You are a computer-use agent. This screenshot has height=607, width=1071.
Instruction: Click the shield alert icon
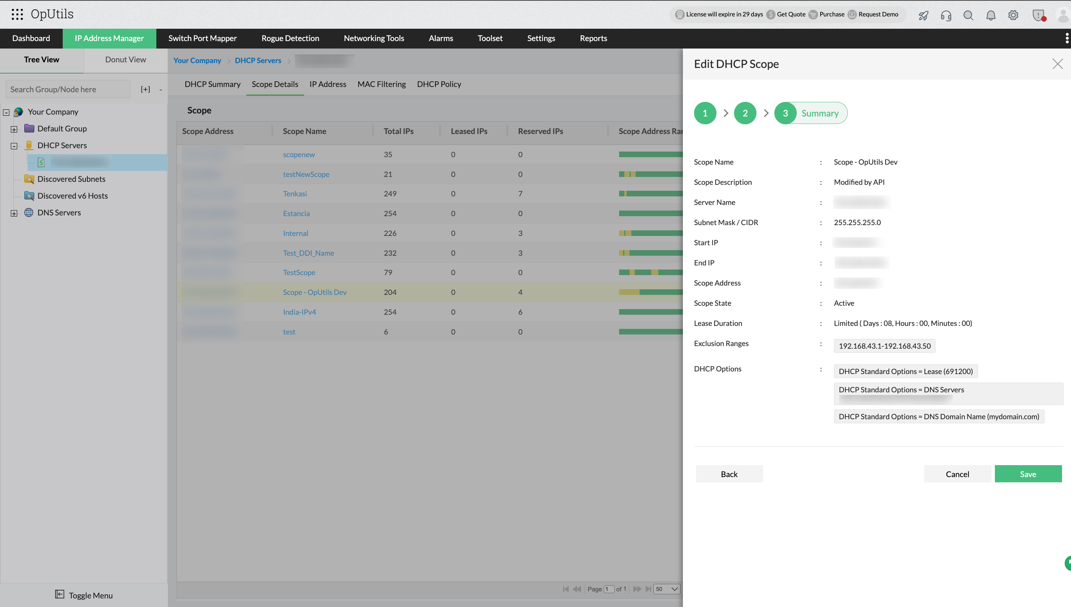click(x=1038, y=15)
